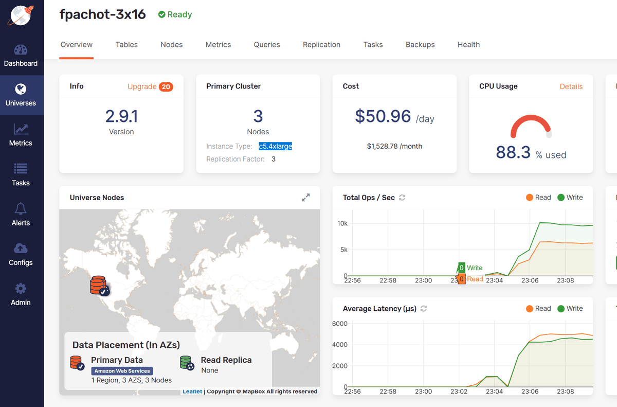Open the Metrics sidebar icon
Screen dimensions: 617x407
coord(21,135)
